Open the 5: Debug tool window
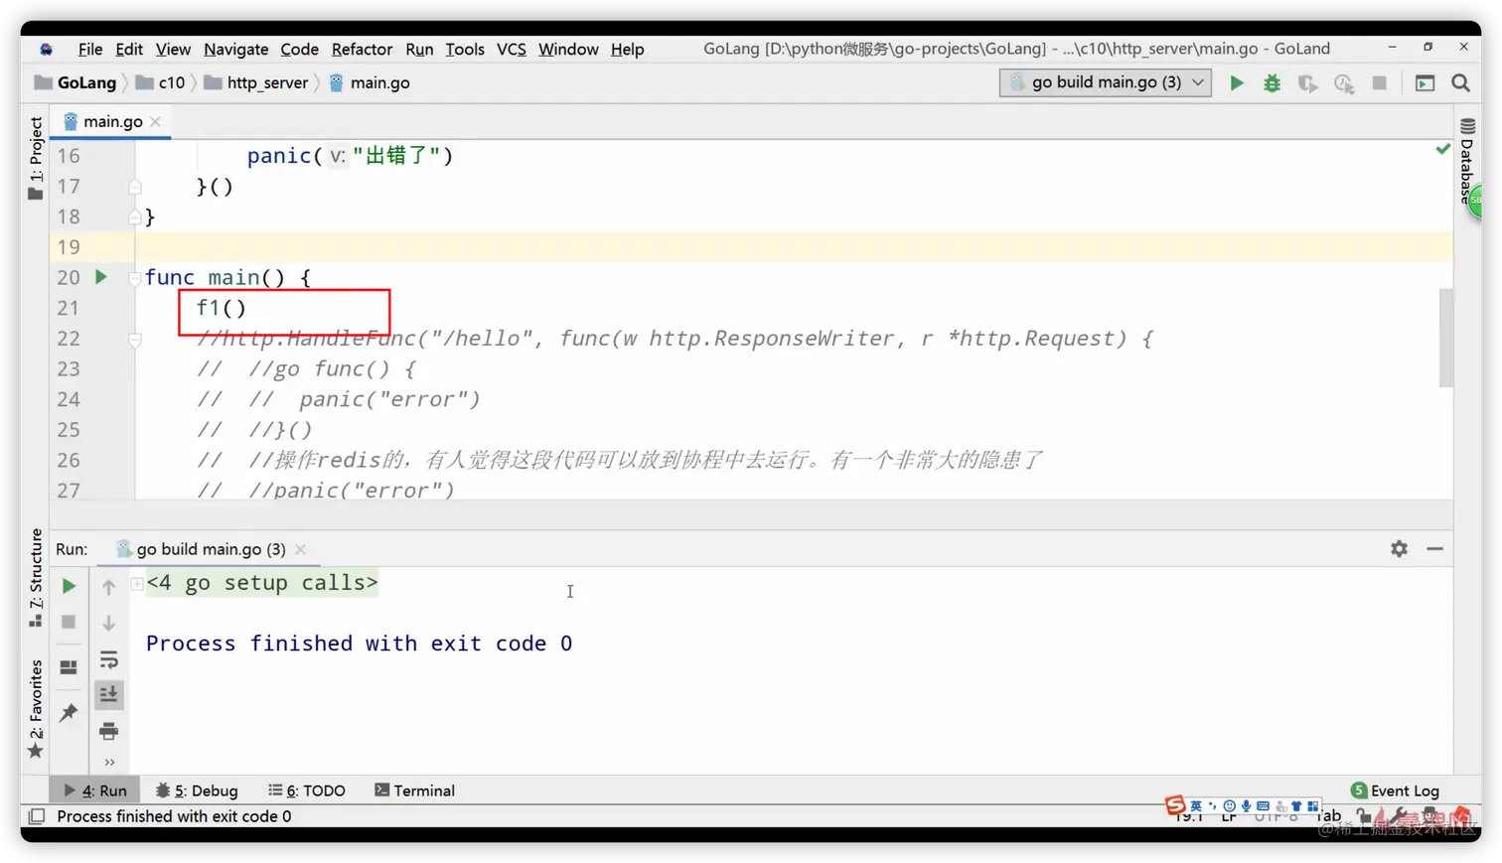This screenshot has width=1502, height=863. pyautogui.click(x=197, y=791)
